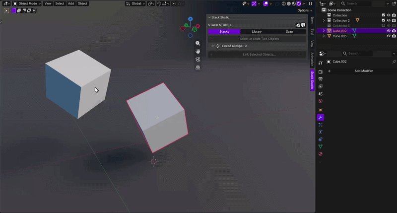Click Link Selected Objects button

coord(257,55)
